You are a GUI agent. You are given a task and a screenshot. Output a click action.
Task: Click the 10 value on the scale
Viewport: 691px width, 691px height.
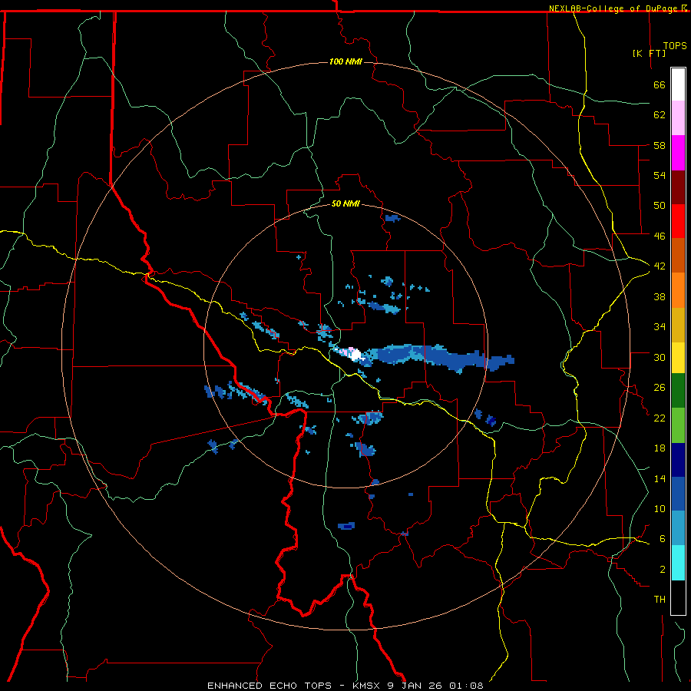(x=660, y=508)
